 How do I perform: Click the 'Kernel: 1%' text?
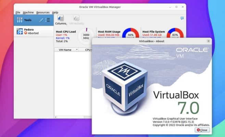pos(63,38)
